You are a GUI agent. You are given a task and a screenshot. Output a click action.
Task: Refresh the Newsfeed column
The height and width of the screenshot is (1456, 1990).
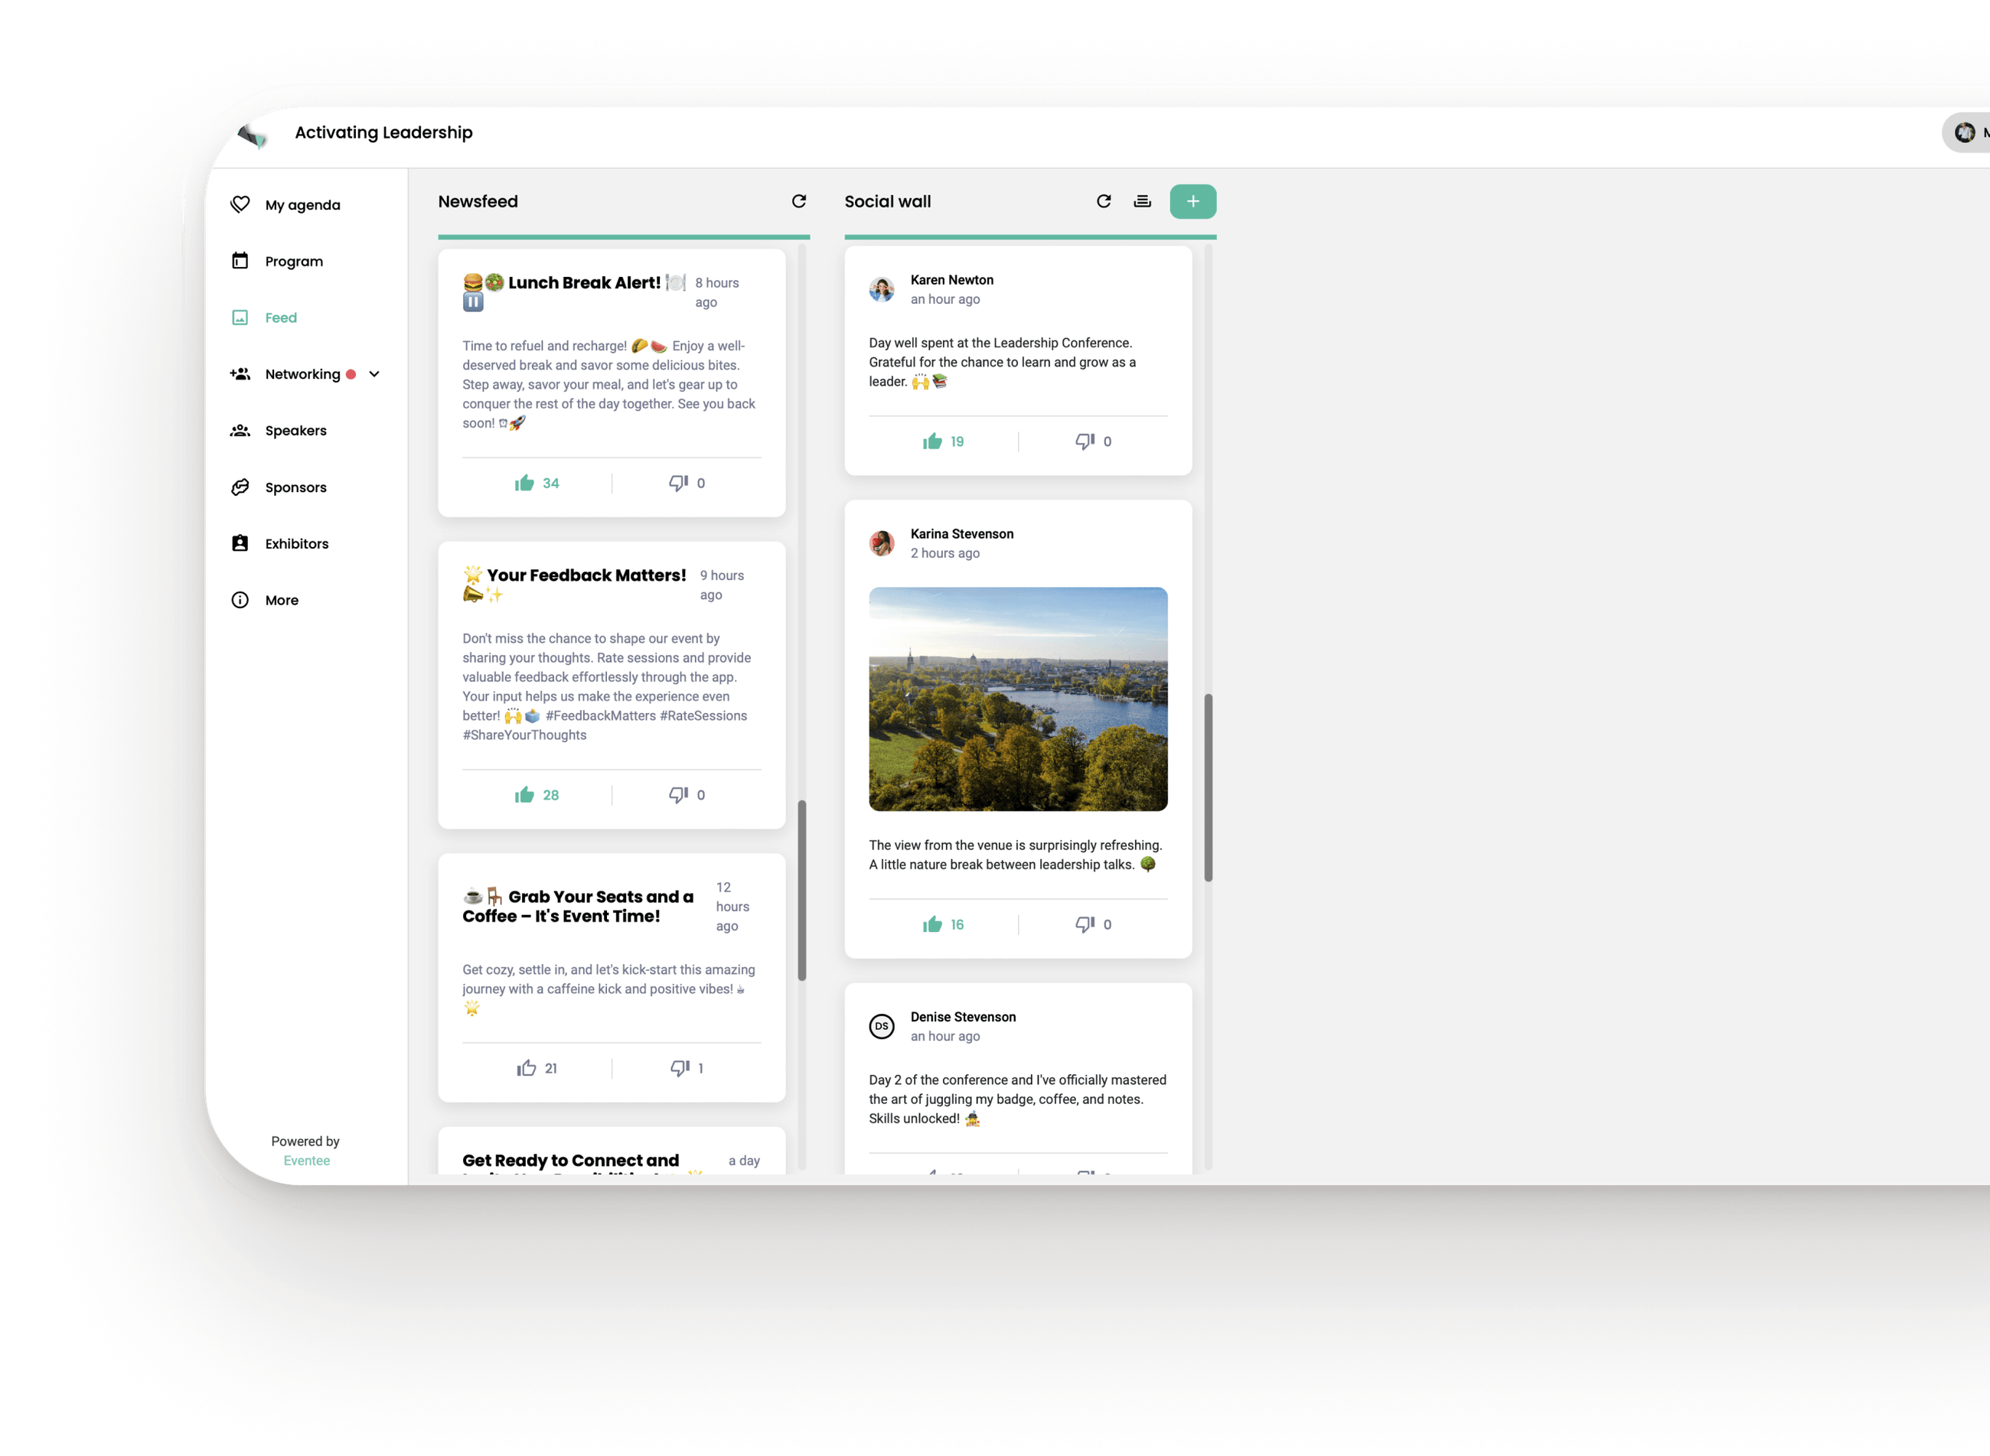(799, 201)
